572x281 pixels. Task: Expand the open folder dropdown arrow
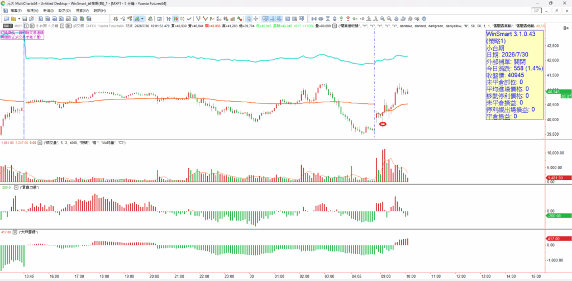tap(19, 18)
